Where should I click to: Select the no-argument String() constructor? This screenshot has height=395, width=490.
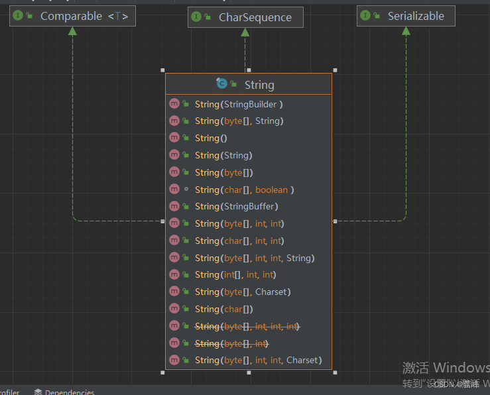point(249,138)
